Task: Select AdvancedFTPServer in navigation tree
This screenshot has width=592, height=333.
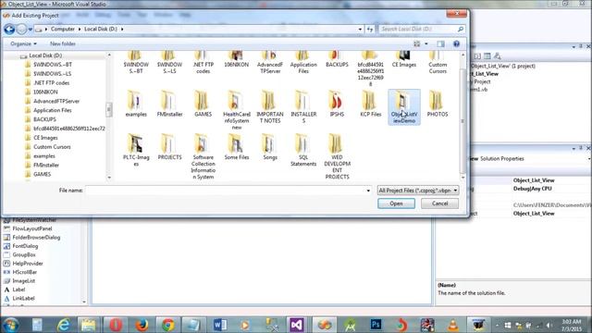Action: pos(56,101)
